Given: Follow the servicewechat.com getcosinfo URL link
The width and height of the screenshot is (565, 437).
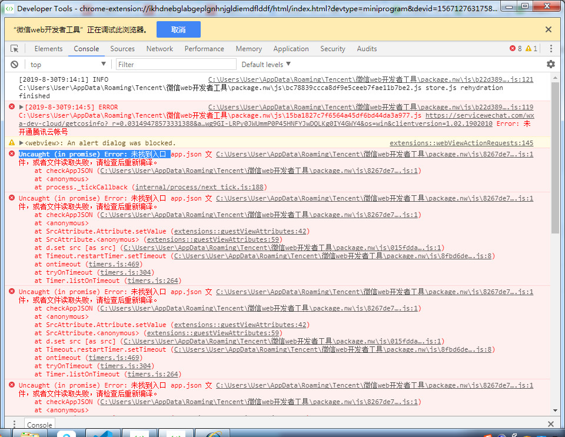Looking at the screenshot, I should pyautogui.click(x=277, y=119).
